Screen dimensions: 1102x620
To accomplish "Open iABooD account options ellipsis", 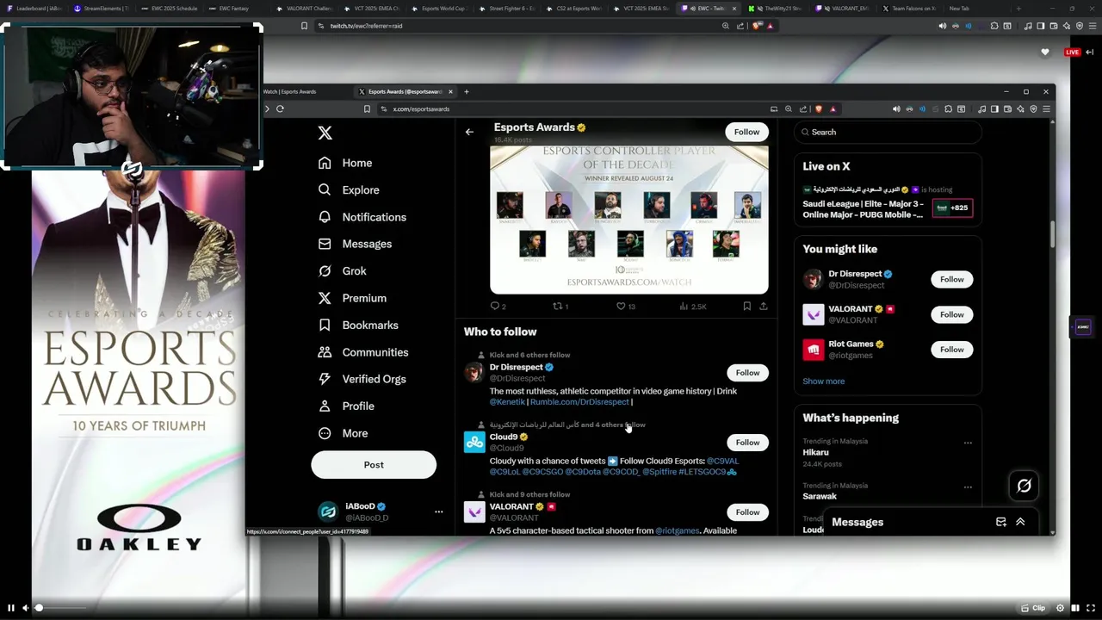I will (438, 512).
